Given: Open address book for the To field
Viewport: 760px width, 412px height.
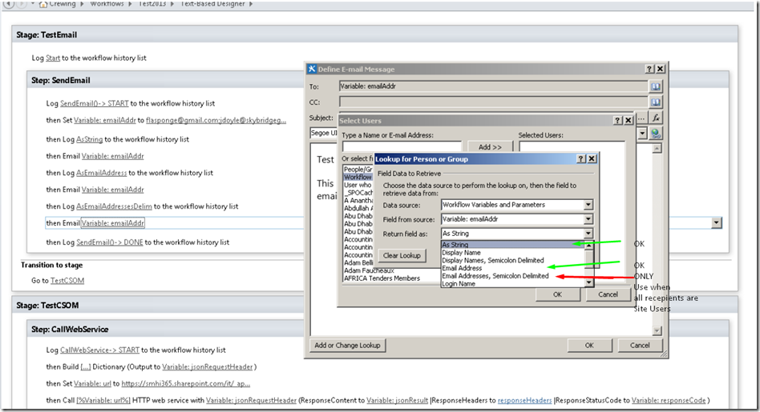Looking at the screenshot, I should 655,86.
